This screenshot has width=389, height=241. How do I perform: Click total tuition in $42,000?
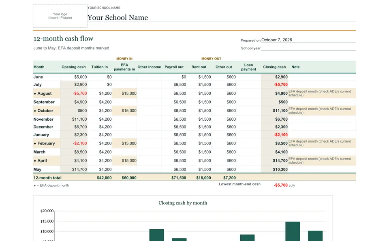pyautogui.click(x=104, y=178)
